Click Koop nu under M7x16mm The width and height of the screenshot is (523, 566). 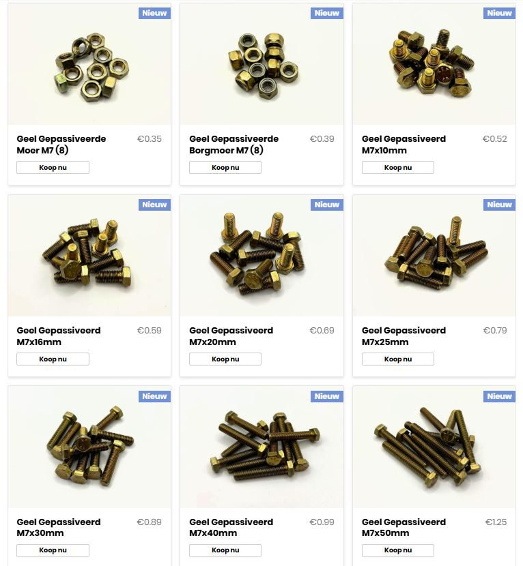click(53, 359)
